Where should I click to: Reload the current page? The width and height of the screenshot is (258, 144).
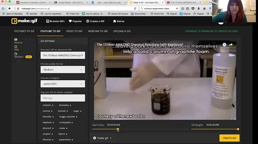coord(135,9)
